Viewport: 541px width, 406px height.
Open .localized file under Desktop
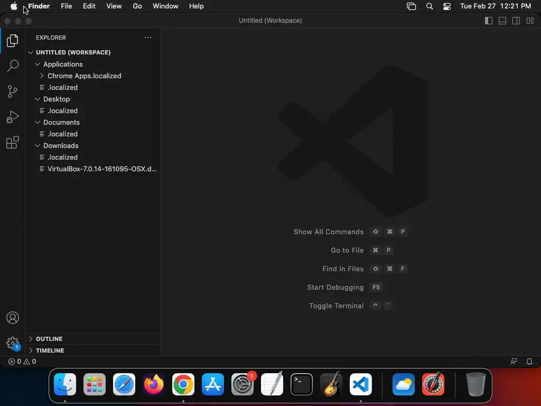click(x=92, y=110)
